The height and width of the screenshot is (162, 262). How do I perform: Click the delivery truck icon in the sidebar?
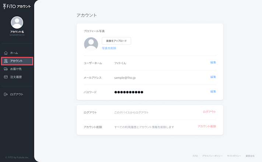pos(6,69)
